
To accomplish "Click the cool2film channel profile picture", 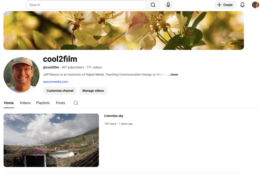I will tap(22, 75).
